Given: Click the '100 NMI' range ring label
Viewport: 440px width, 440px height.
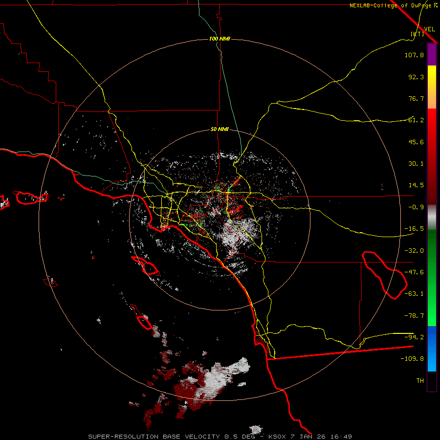Looking at the screenshot, I should [x=220, y=39].
